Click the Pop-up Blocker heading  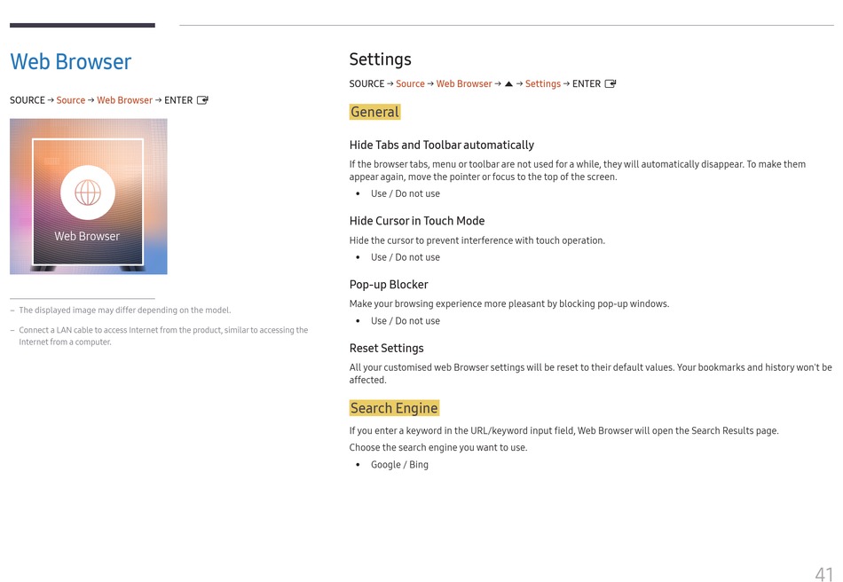point(389,285)
